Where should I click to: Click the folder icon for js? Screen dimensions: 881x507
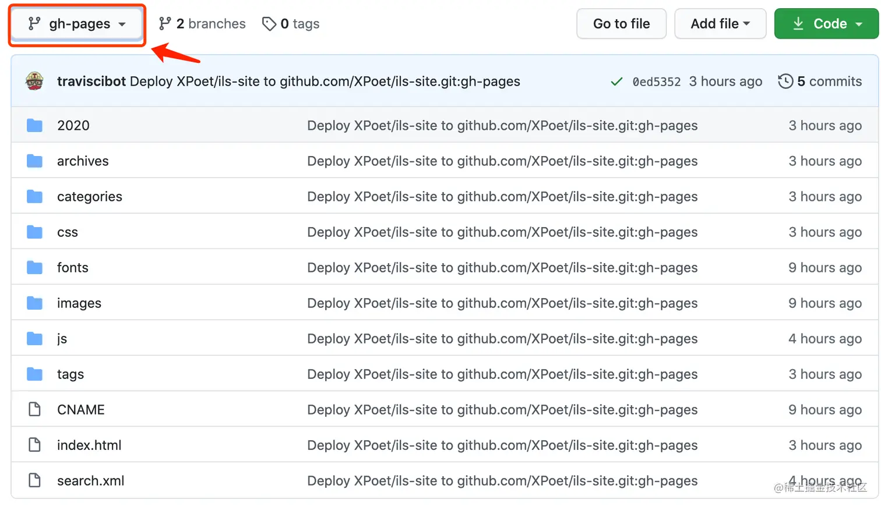pos(35,338)
